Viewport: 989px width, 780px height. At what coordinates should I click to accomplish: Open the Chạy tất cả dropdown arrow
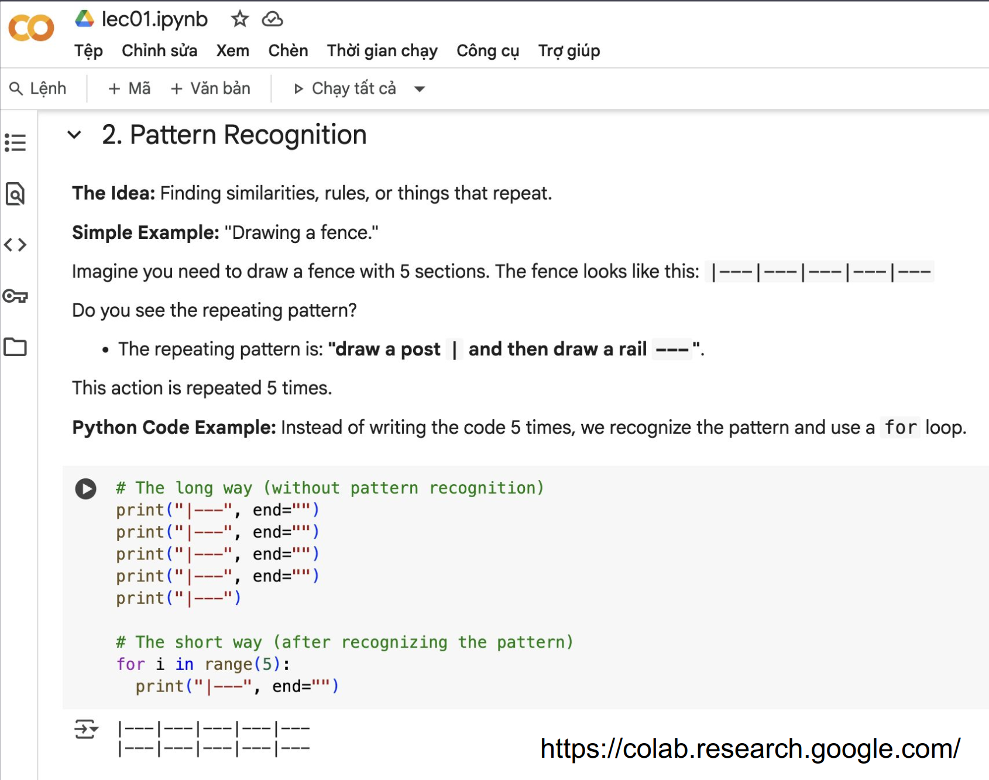(420, 88)
